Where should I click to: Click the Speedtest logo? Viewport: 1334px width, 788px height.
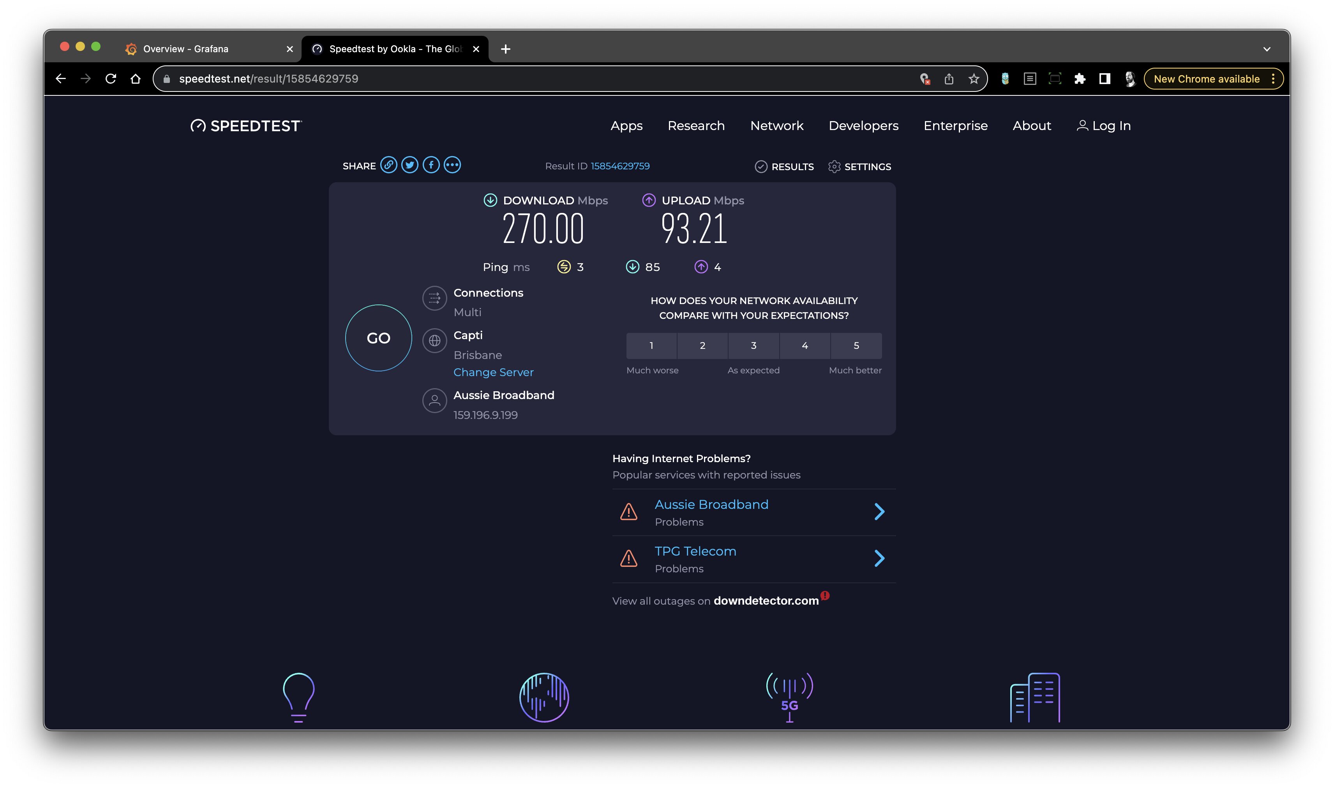[x=245, y=126]
